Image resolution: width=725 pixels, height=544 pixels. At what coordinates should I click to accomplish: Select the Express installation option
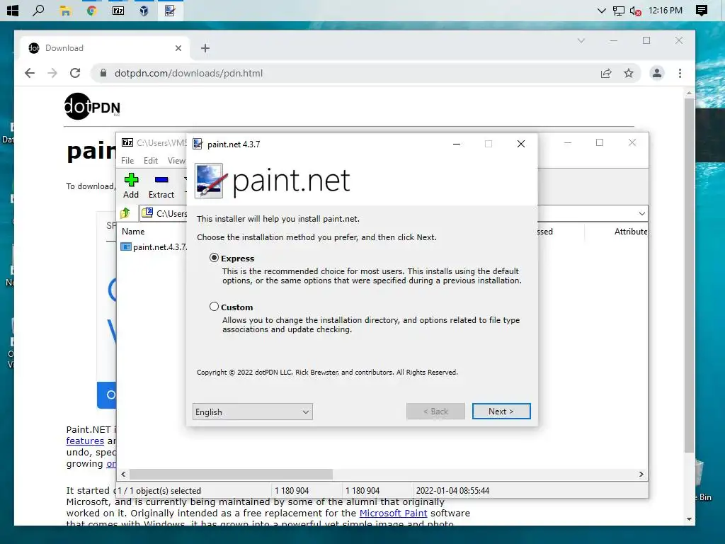[x=214, y=258]
